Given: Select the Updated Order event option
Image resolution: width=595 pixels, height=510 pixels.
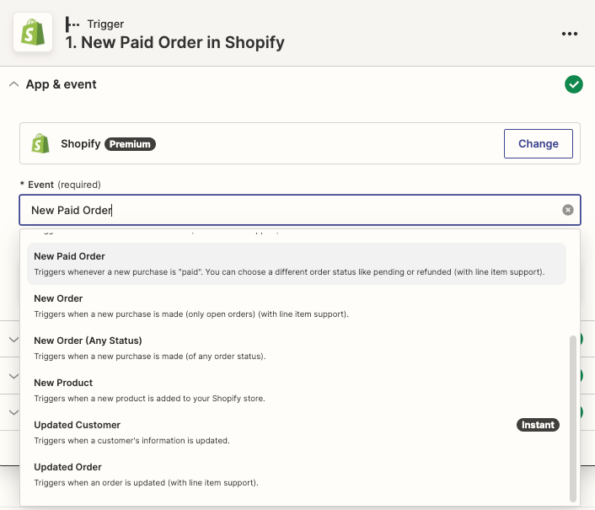Looking at the screenshot, I should coord(297,475).
